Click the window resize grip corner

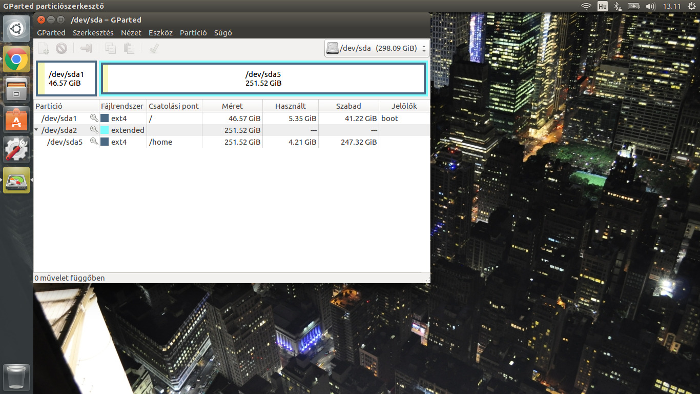pyautogui.click(x=427, y=280)
